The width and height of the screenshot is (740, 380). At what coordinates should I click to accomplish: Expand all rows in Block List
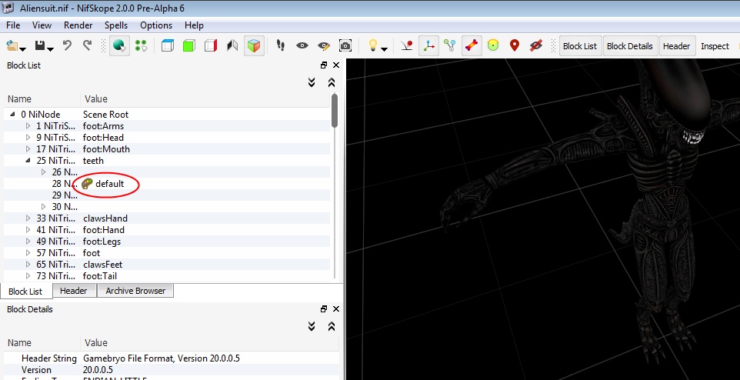coord(312,82)
